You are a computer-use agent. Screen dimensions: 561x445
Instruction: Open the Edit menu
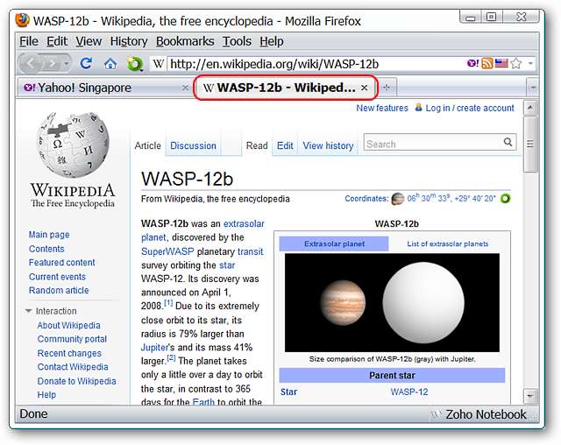(57, 41)
